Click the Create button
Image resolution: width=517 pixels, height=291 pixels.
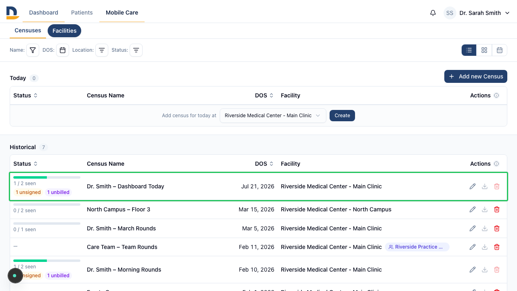342,116
